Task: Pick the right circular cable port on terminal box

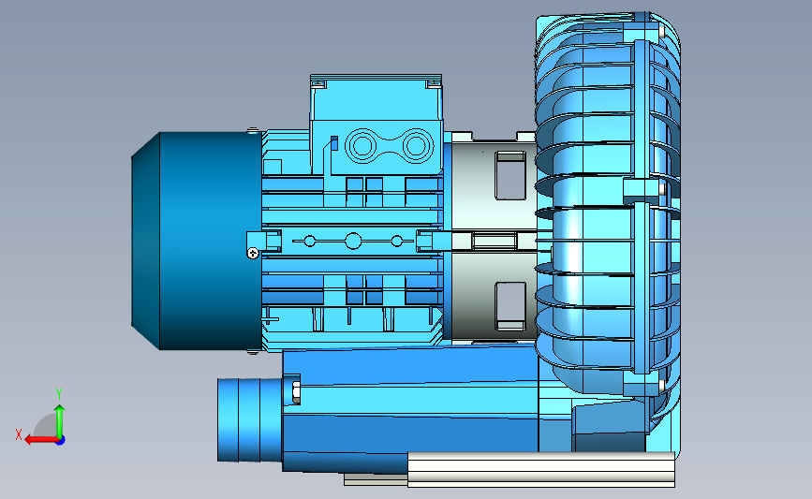Action: pyautogui.click(x=417, y=146)
